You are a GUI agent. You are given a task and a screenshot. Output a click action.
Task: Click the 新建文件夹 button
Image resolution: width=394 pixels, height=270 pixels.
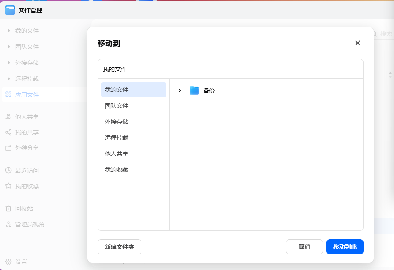click(120, 247)
